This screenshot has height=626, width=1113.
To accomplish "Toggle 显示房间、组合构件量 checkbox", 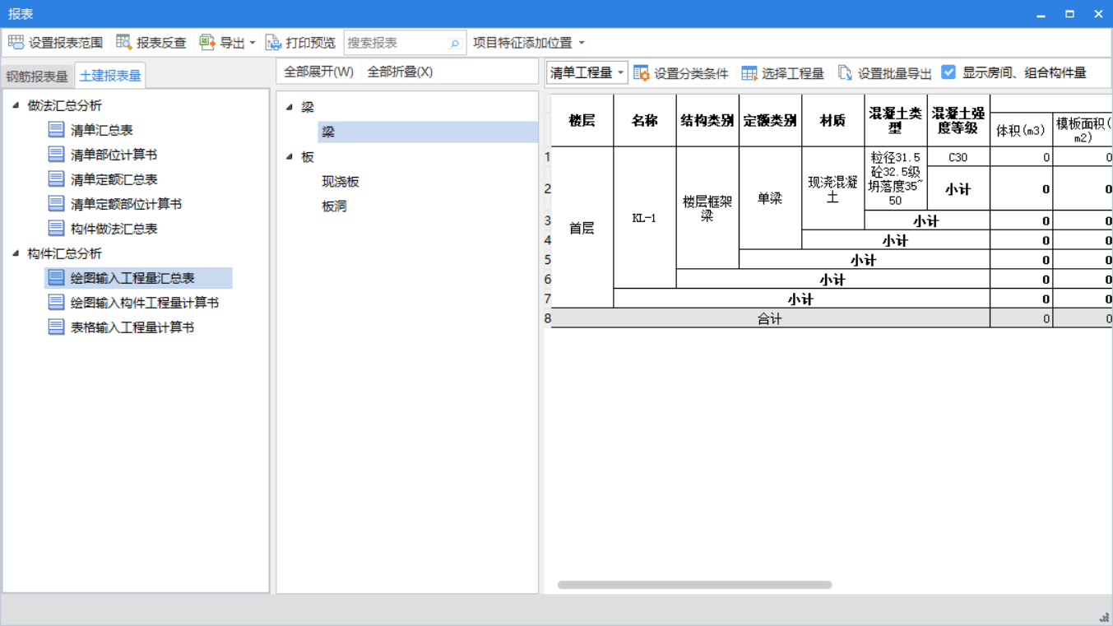I will [948, 72].
